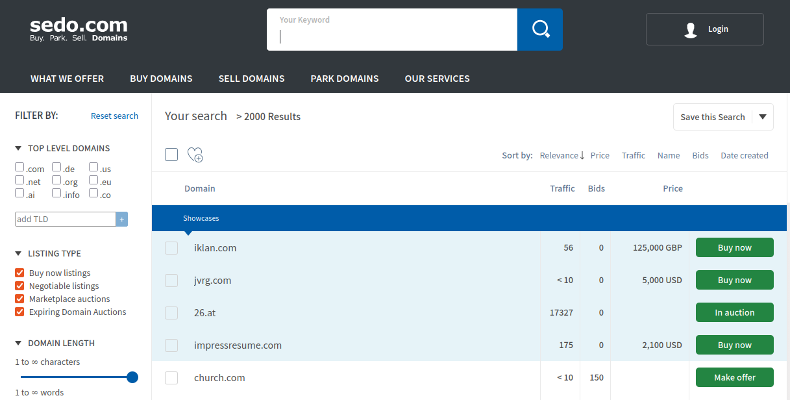The width and height of the screenshot is (790, 400).
Task: Select the iklan.com row checkbox
Action: pos(171,248)
